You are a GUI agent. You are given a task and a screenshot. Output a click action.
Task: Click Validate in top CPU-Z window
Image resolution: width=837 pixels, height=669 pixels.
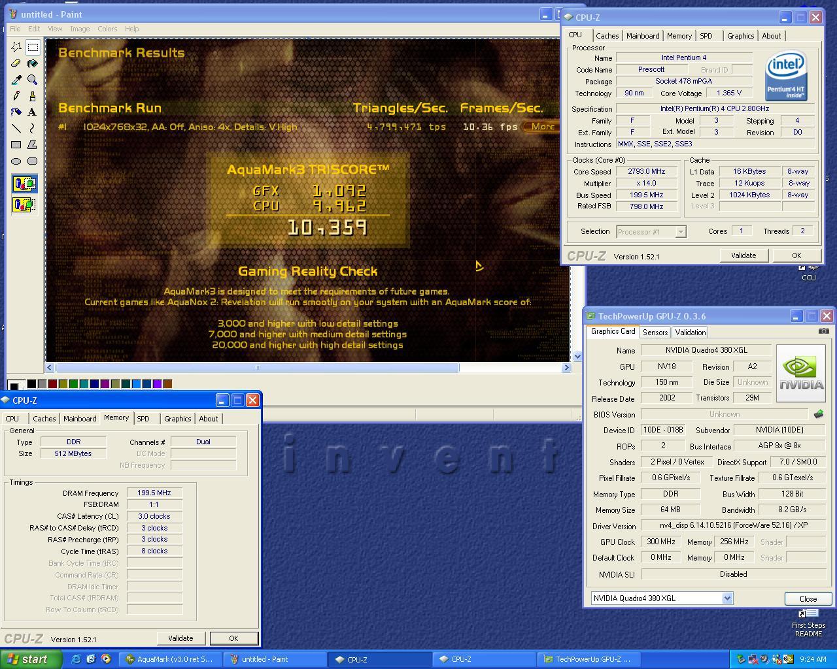click(x=743, y=255)
